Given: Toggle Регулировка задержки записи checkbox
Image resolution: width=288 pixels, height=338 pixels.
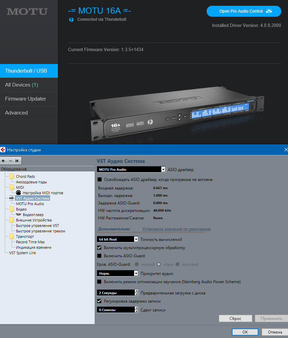Looking at the screenshot, I should coord(99,301).
